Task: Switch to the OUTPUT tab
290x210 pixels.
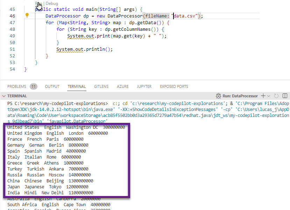Action: [x=52, y=86]
